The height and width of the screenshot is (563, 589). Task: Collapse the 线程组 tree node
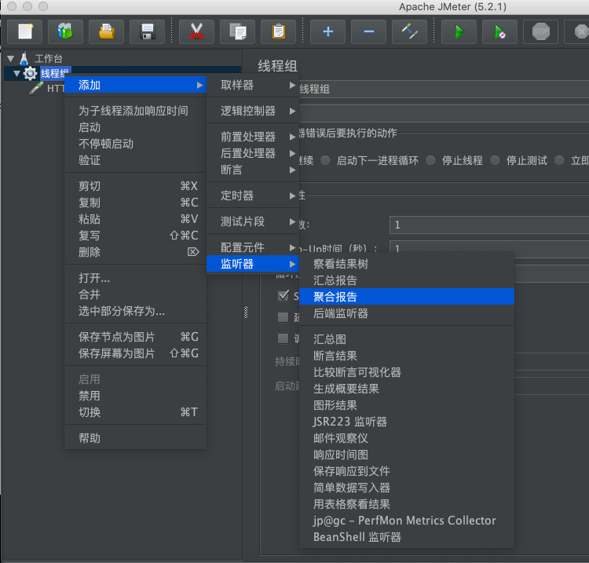(17, 73)
